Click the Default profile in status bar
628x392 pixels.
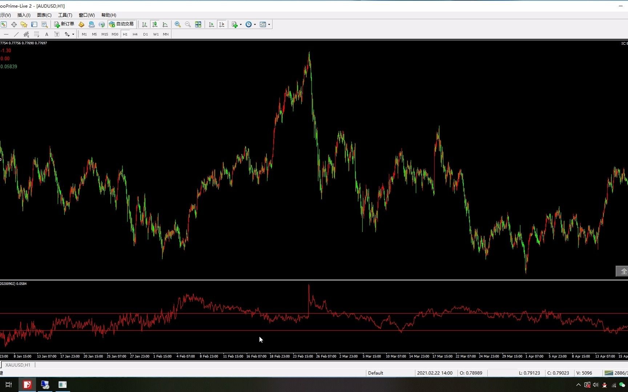point(376,373)
